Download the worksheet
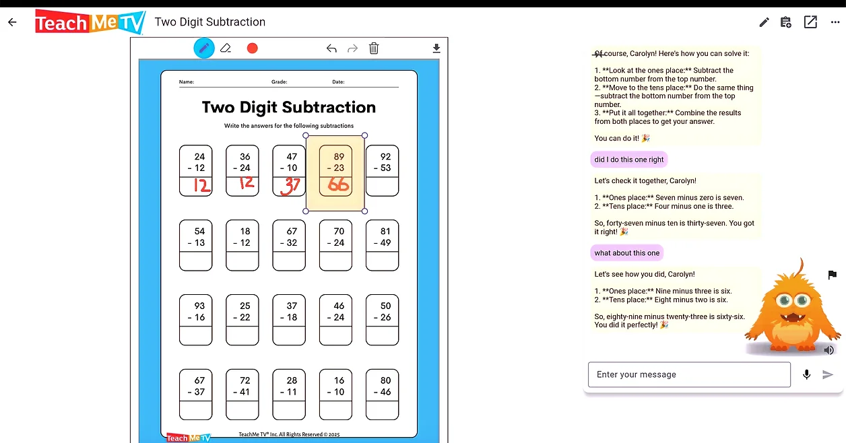The image size is (846, 443). point(436,48)
